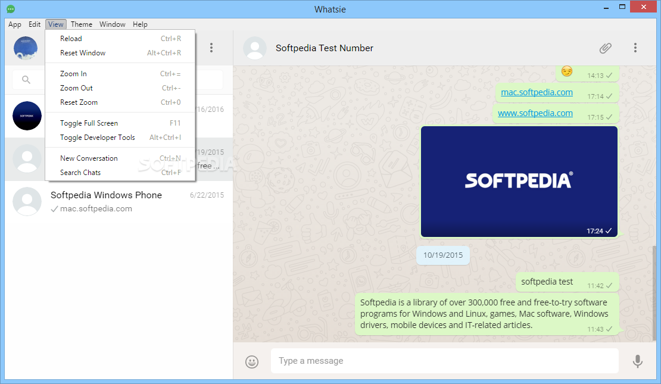Click the 10/19/2015 date label
661x384 pixels.
(x=443, y=255)
